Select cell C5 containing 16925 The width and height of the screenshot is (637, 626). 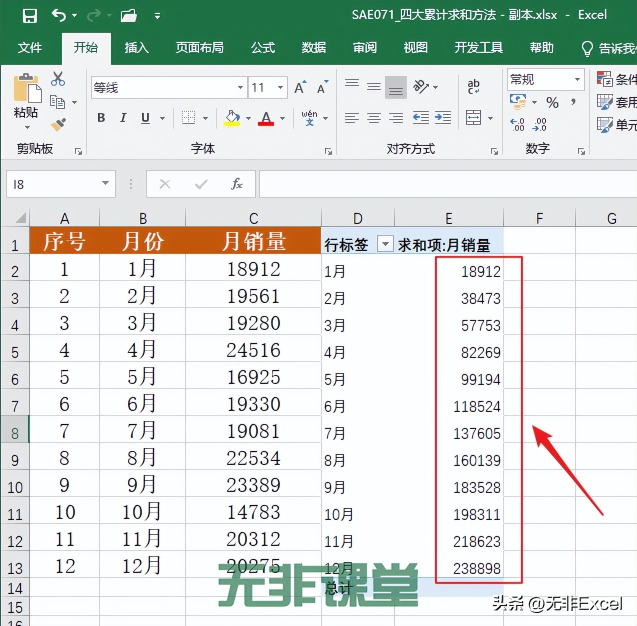pos(253,376)
